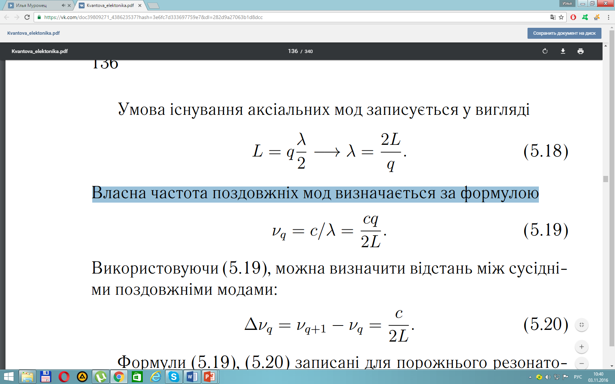Open a new browser tab
Image resolution: width=615 pixels, height=384 pixels.
(153, 5)
